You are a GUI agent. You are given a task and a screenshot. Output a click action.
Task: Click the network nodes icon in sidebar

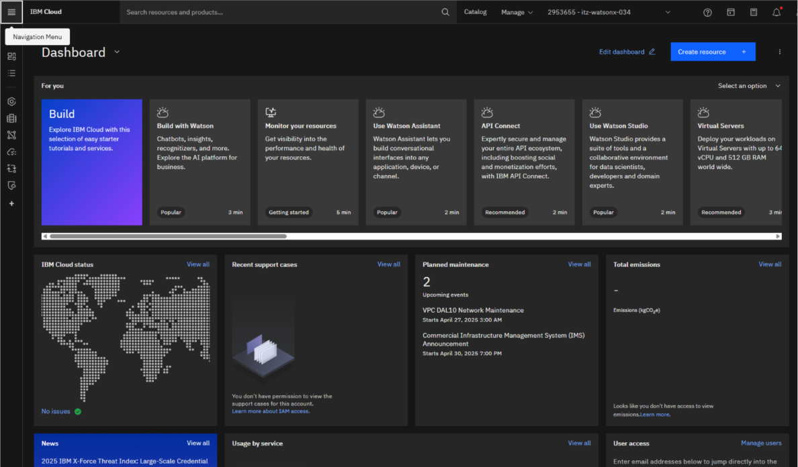coord(11,135)
